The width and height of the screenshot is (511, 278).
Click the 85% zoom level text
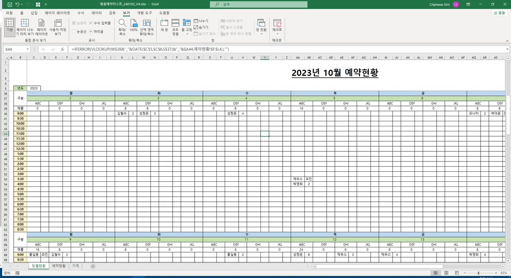click(x=504, y=273)
